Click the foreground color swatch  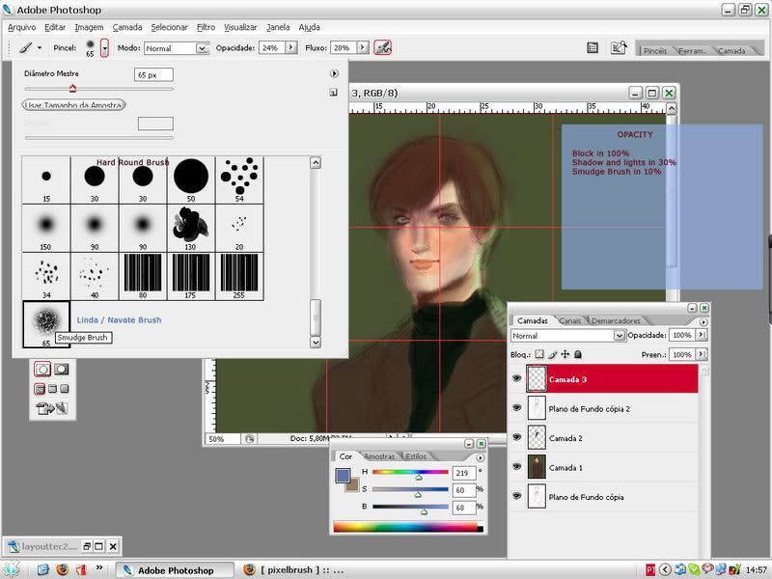343,475
